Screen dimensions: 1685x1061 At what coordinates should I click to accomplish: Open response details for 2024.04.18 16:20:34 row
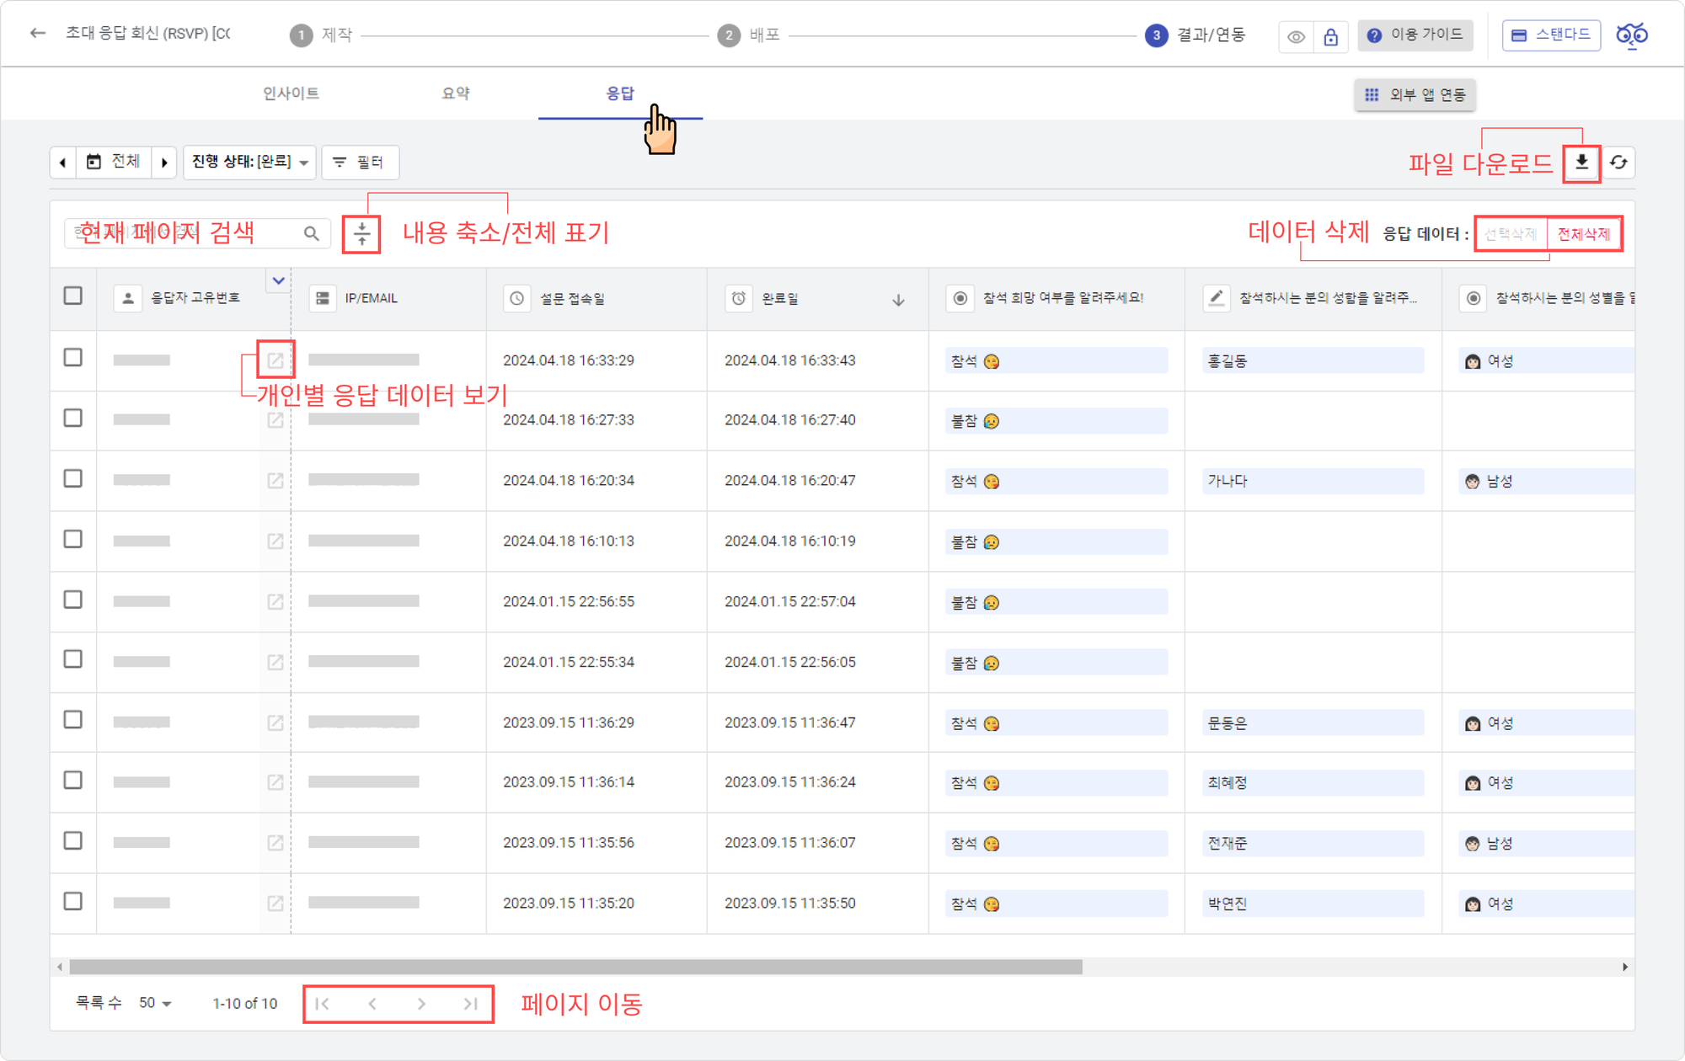pos(275,480)
